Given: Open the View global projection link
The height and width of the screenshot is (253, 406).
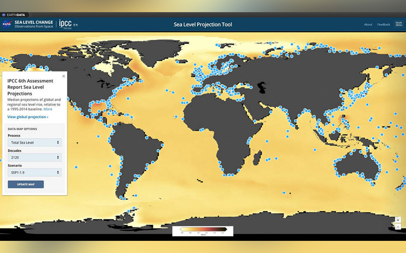Looking at the screenshot, I should point(28,117).
